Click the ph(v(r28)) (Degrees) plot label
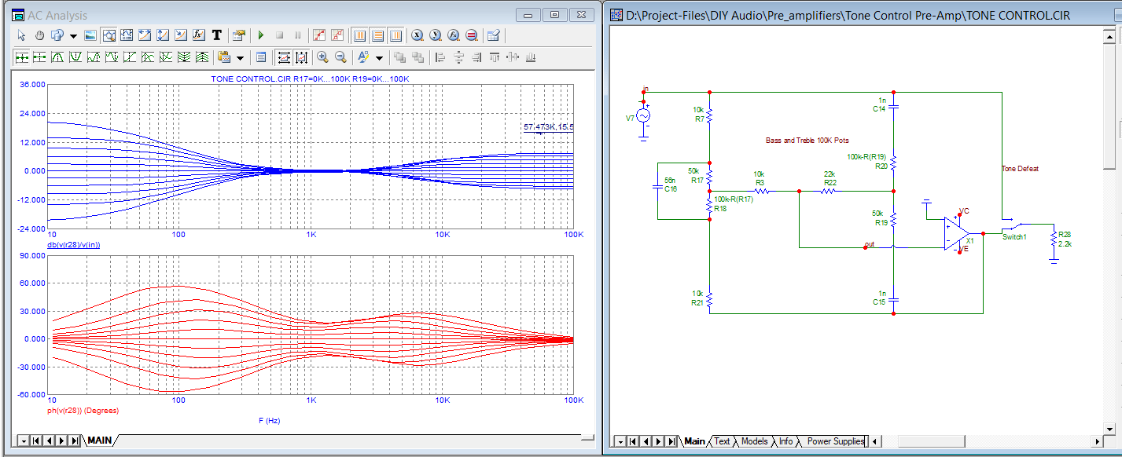This screenshot has width=1122, height=457. coord(83,411)
